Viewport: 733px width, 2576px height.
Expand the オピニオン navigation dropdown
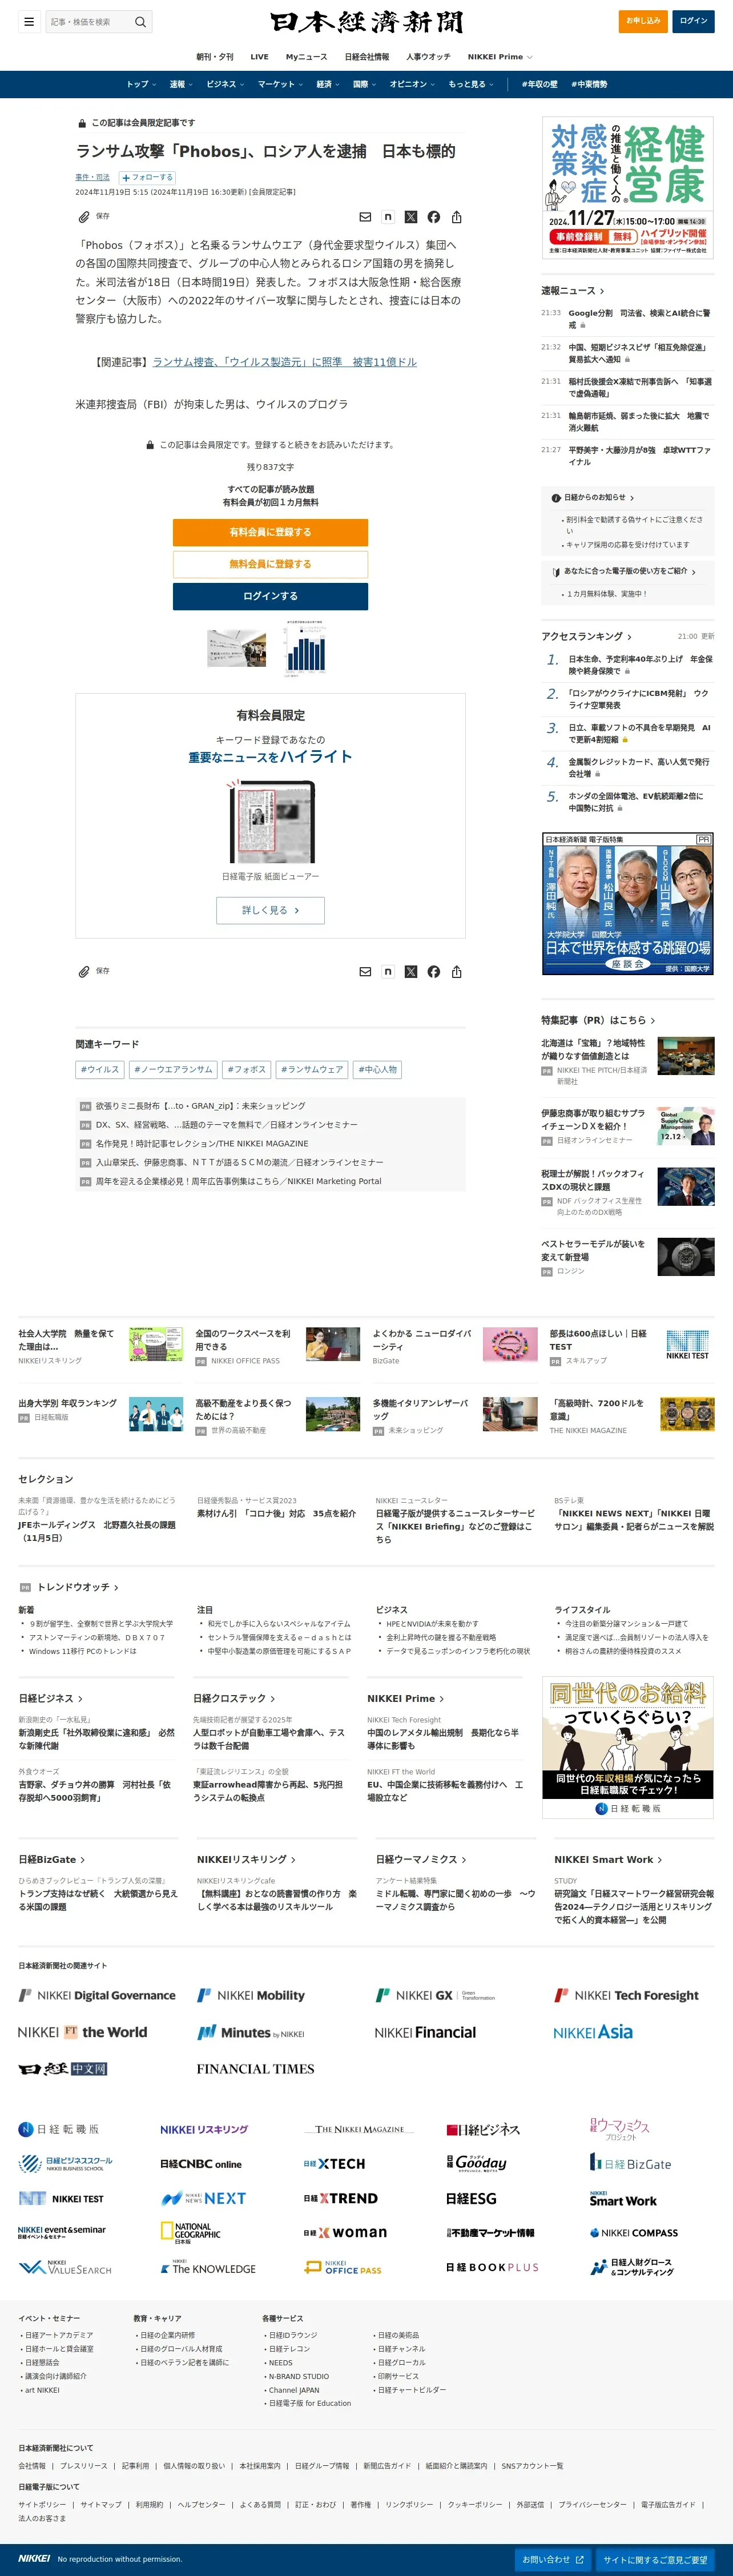[412, 84]
